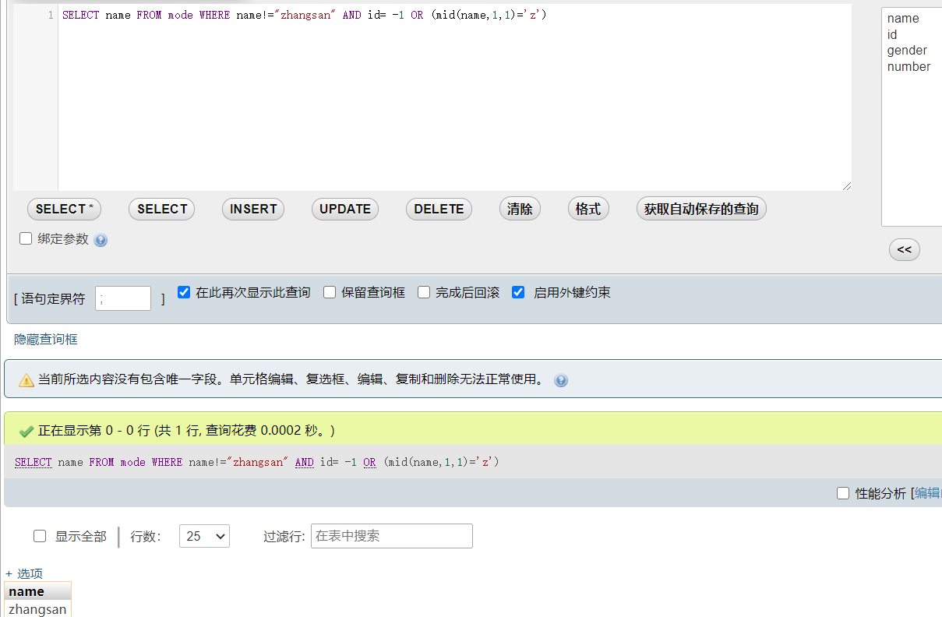Click the 语句定界符 delimiter input field
The width and height of the screenshot is (942, 617).
123,298
